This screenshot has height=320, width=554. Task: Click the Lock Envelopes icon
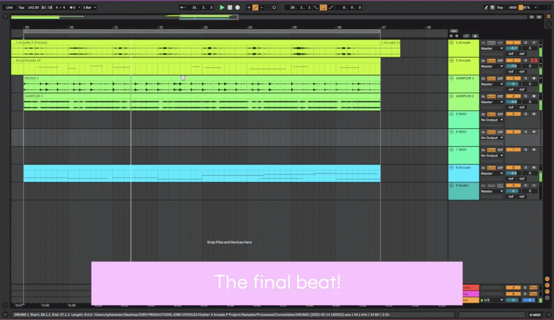tap(475, 36)
